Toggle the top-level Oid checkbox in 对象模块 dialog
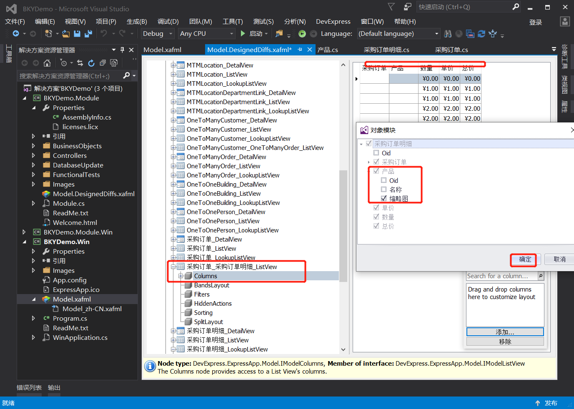 376,153
